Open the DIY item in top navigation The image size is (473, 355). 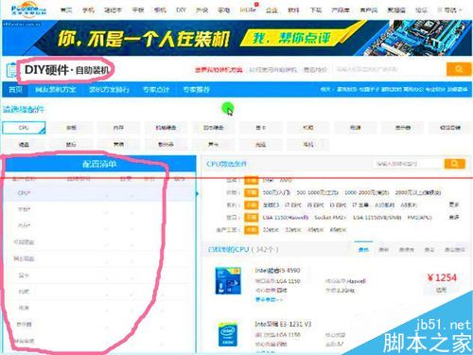[x=181, y=10]
